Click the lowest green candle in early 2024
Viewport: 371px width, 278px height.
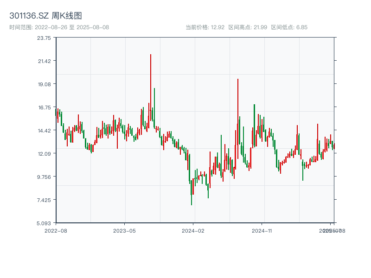click(192, 192)
